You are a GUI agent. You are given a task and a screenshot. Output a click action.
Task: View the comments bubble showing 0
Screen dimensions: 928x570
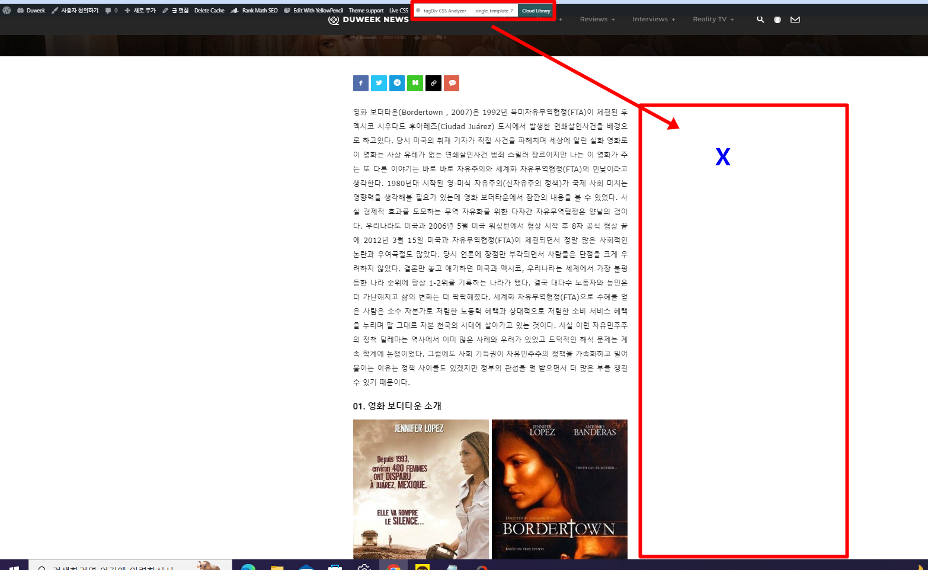click(111, 10)
